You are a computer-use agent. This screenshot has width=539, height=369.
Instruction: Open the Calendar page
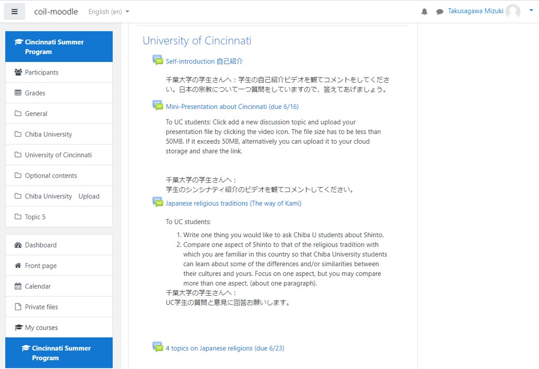pyautogui.click(x=59, y=286)
